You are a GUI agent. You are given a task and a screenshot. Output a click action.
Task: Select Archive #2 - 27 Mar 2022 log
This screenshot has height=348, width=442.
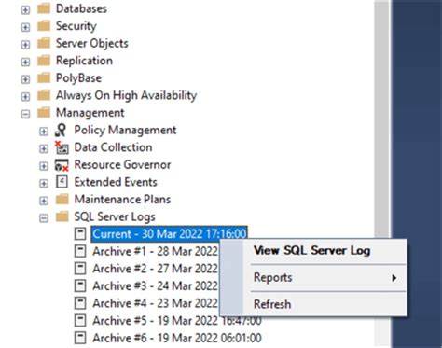coord(155,269)
